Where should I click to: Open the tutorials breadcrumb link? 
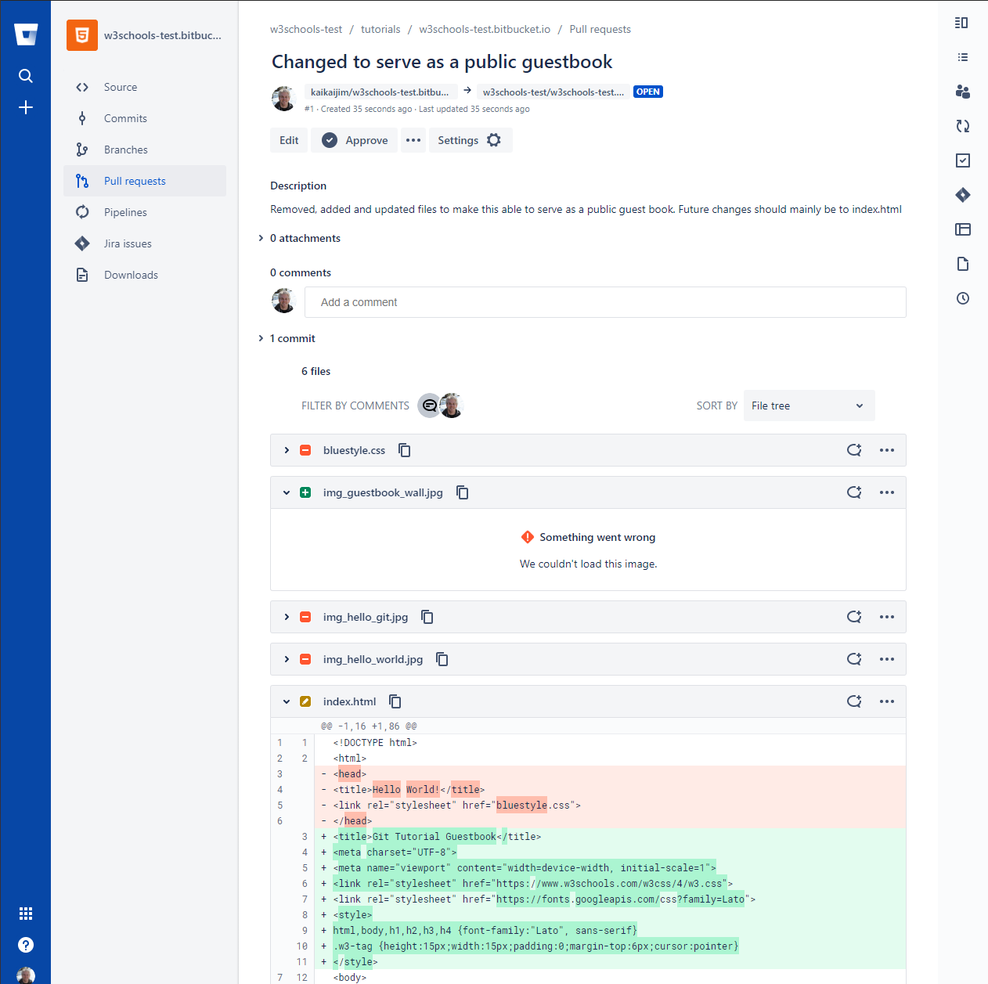(x=380, y=30)
